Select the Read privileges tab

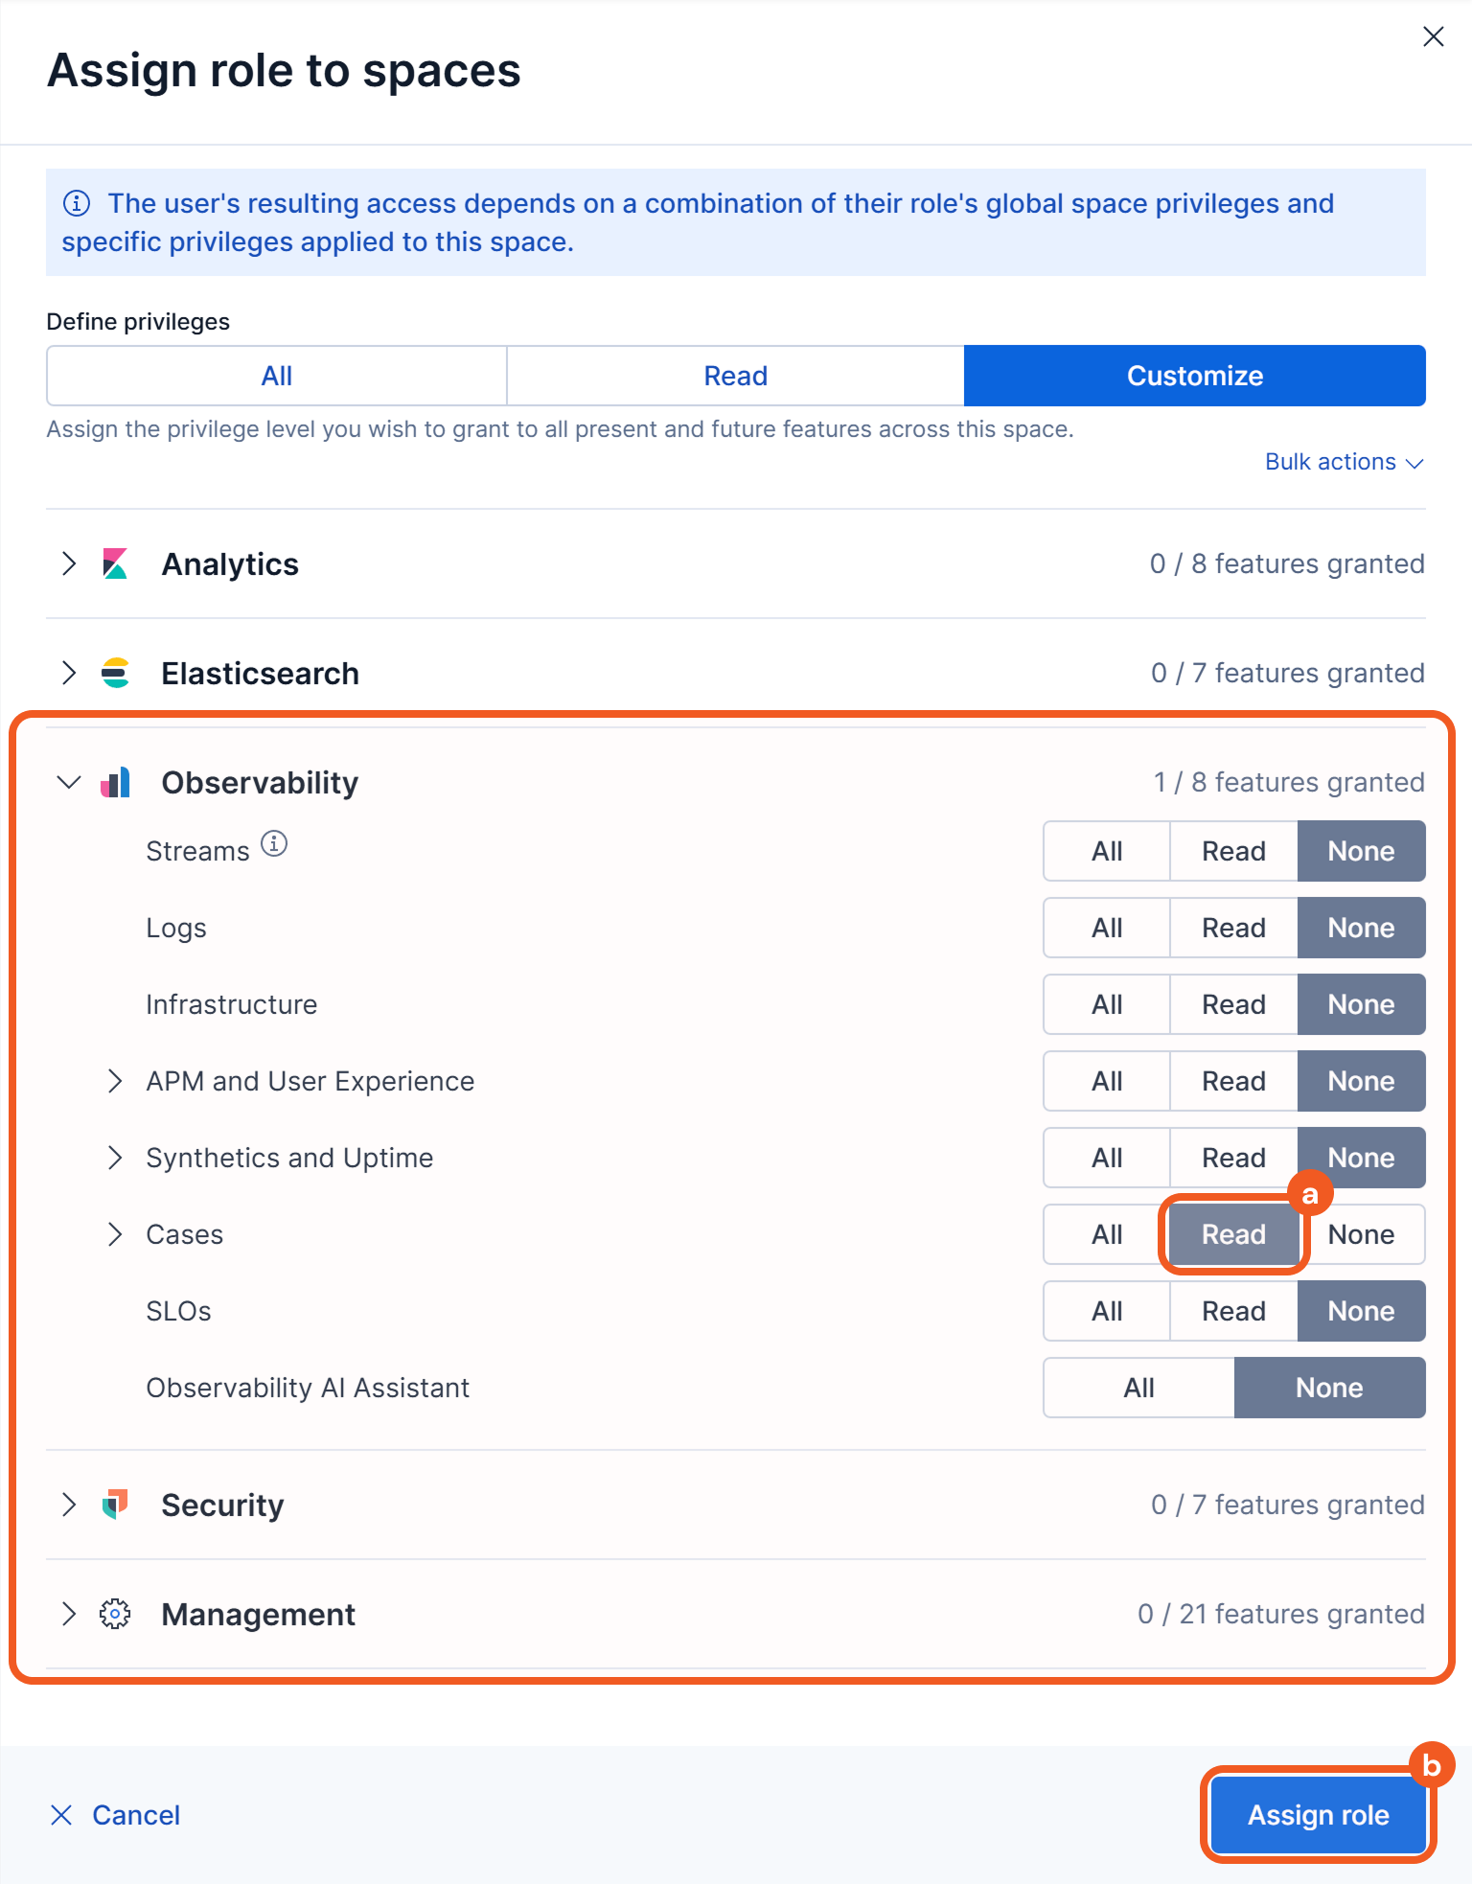point(735,376)
